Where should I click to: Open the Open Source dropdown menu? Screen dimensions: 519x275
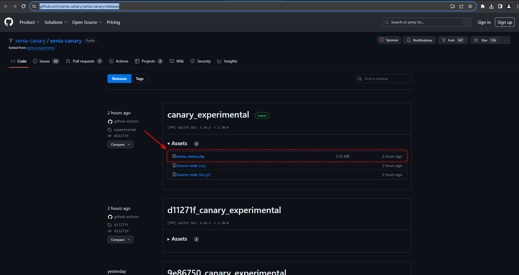pos(87,22)
